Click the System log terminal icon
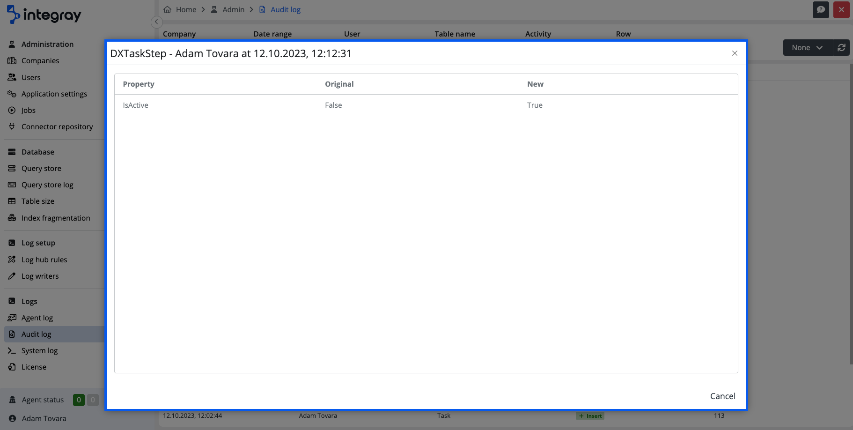 (12, 350)
